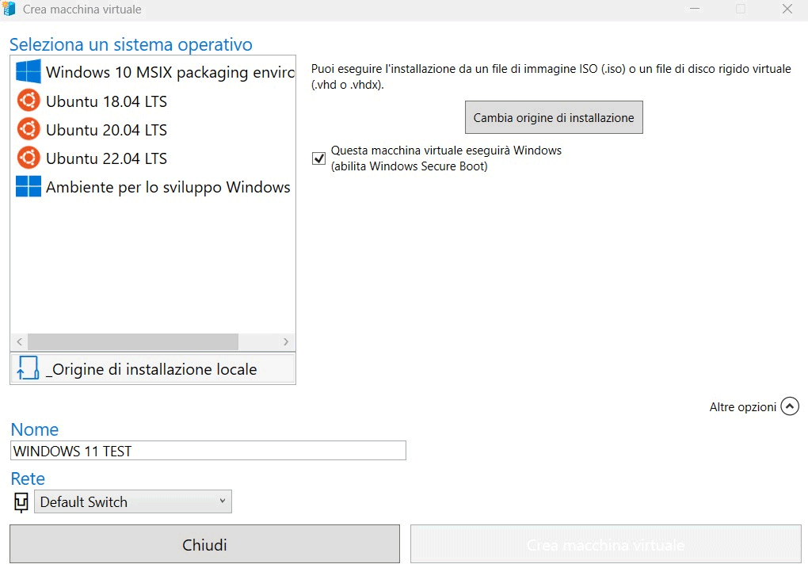
Task: Click the Windows logo icon beside Windows 10 MSIX
Action: coord(29,71)
